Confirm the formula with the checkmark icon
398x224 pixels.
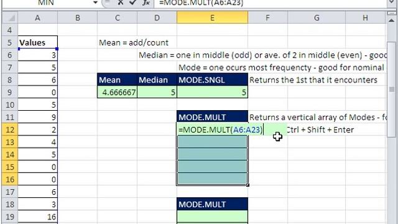(x=132, y=2)
